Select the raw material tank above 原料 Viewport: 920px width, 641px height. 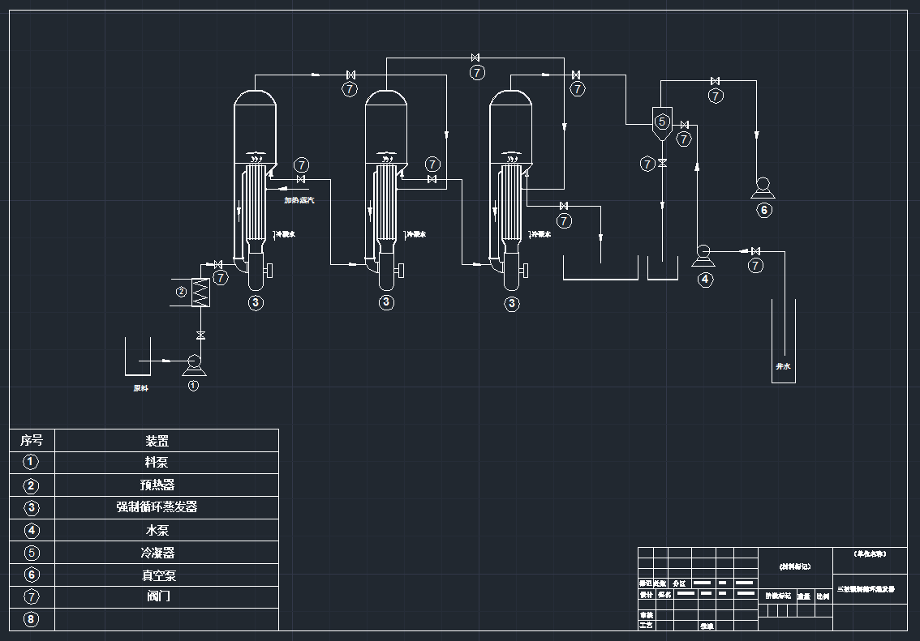pos(138,357)
